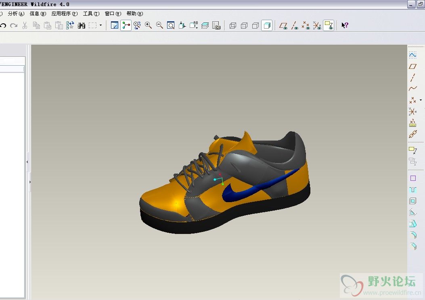Click the Zoom Out magnifier
The width and height of the screenshot is (425, 300).
click(160, 25)
